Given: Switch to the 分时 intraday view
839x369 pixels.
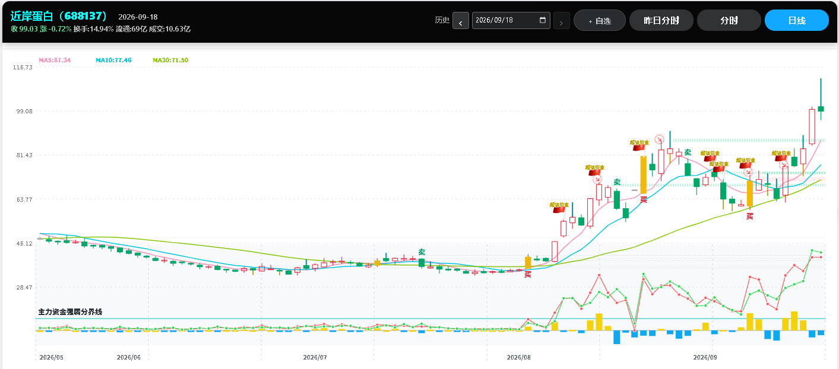Looking at the screenshot, I should coord(729,20).
